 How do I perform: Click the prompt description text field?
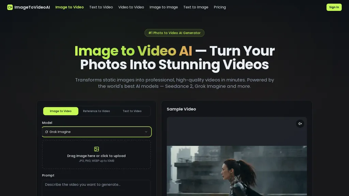click(x=96, y=188)
